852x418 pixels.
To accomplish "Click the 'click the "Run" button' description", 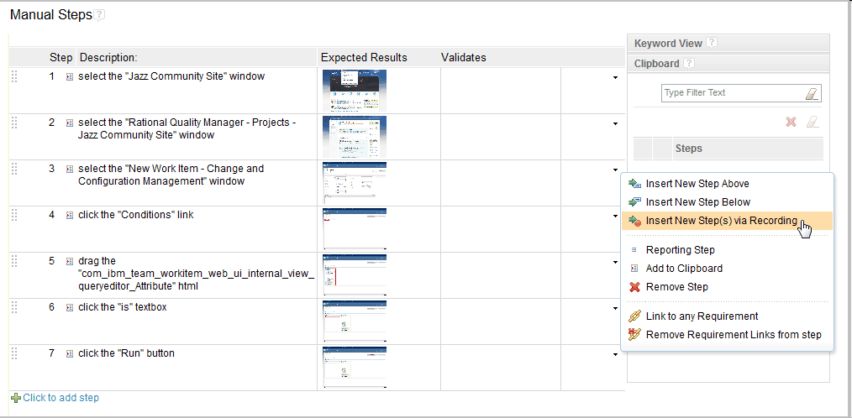I will (x=126, y=353).
